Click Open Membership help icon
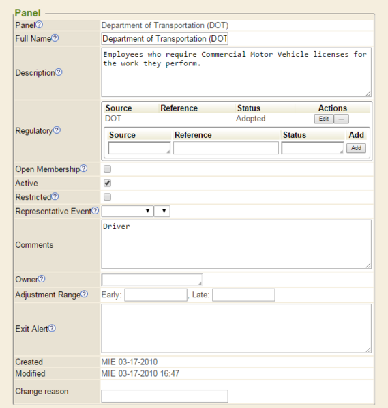Screen dimensions: 388x408 click(x=84, y=169)
